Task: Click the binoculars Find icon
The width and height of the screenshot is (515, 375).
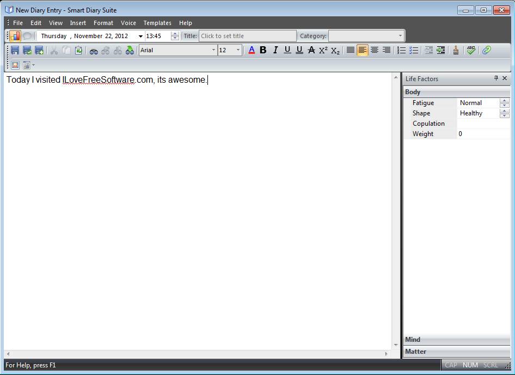Action: point(94,50)
